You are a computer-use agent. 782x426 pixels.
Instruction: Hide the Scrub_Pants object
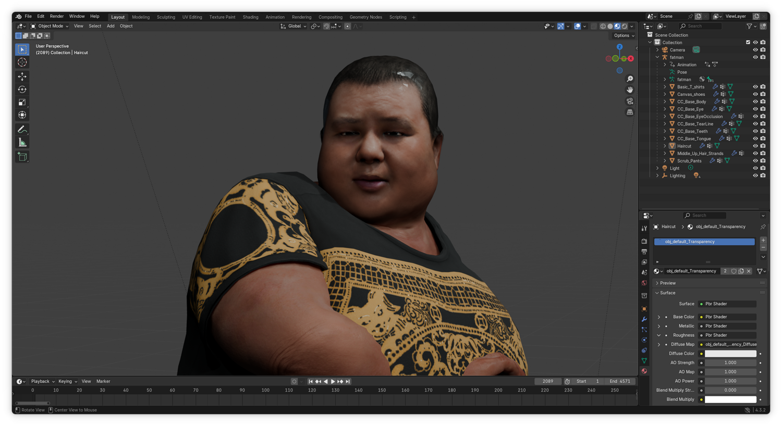point(755,161)
